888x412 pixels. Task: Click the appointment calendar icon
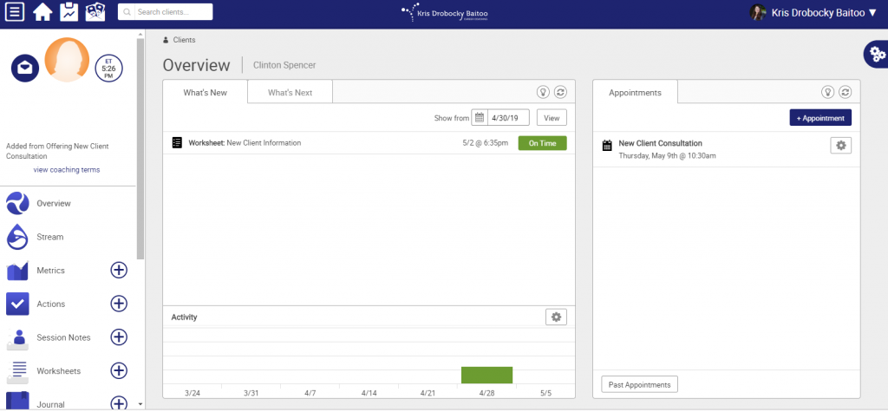(x=607, y=146)
